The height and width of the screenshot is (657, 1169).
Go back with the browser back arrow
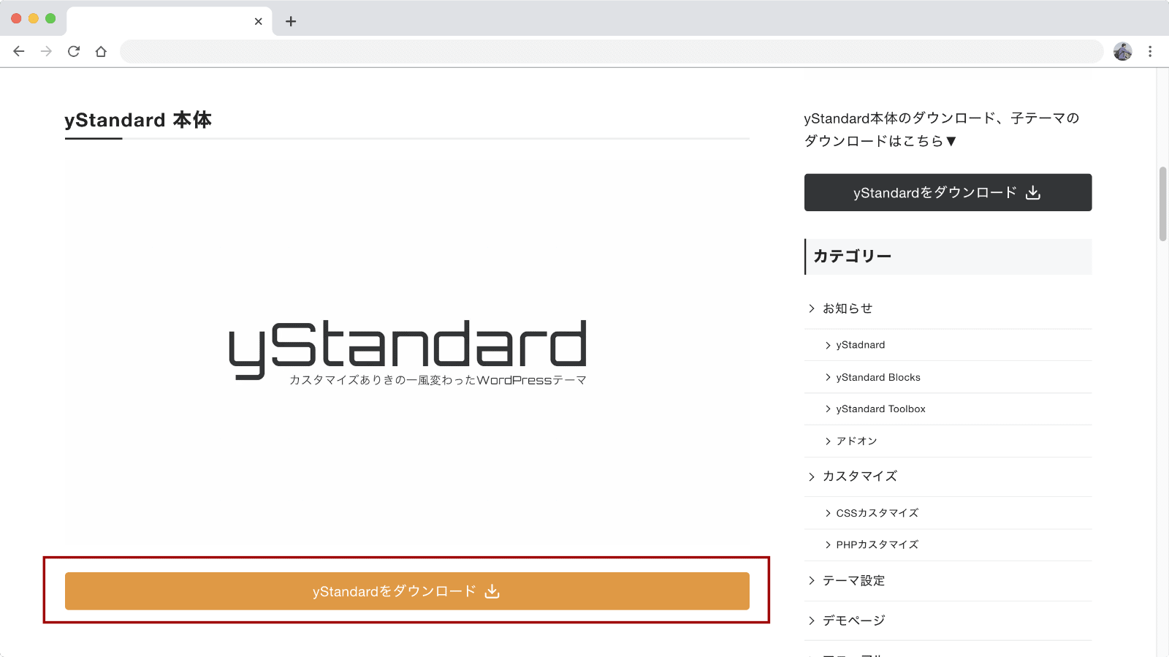pos(19,51)
